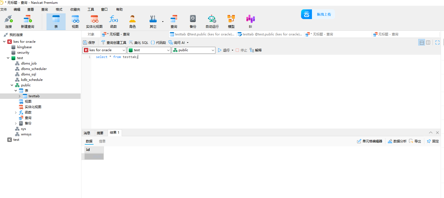444x198 pixels.
Task: Save the query with 保存
Action: [89, 42]
